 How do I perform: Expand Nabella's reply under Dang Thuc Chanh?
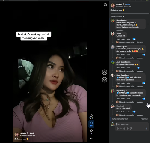point(130,86)
